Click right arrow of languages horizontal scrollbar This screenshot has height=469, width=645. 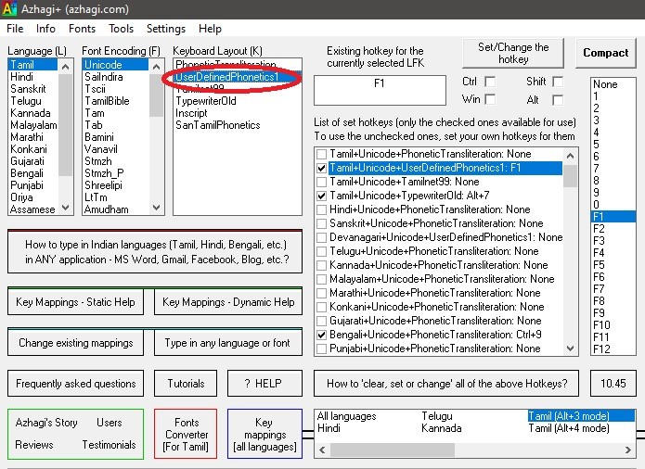627,450
